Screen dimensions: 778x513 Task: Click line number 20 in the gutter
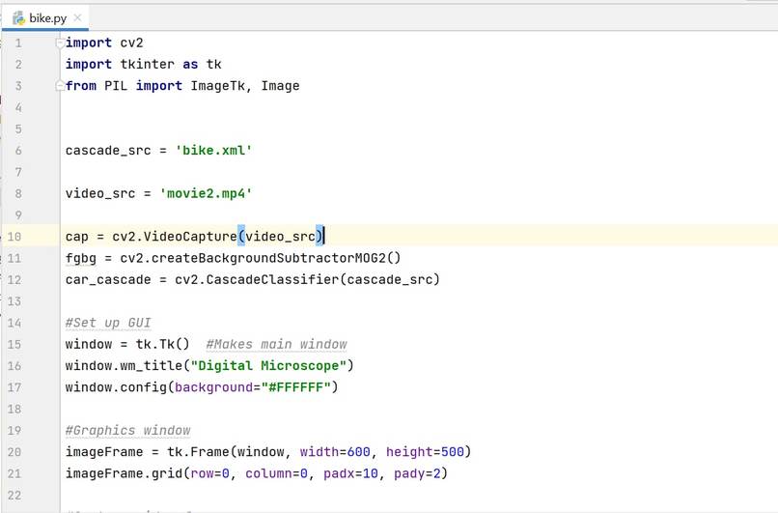click(x=14, y=452)
